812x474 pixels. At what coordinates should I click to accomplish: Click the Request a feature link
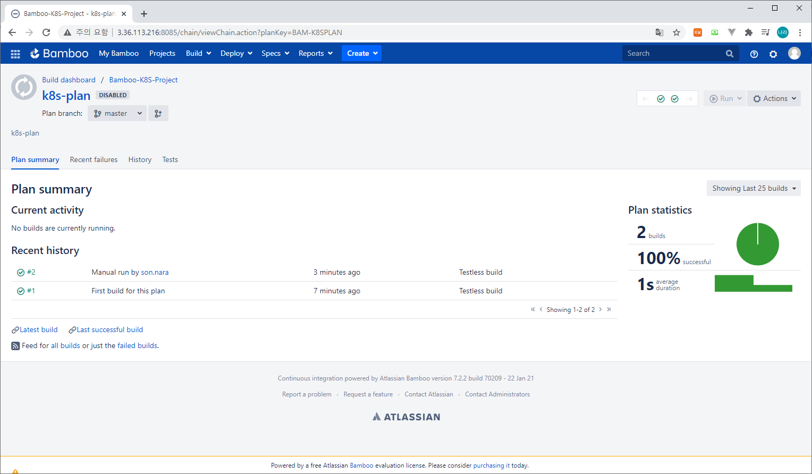coord(368,394)
